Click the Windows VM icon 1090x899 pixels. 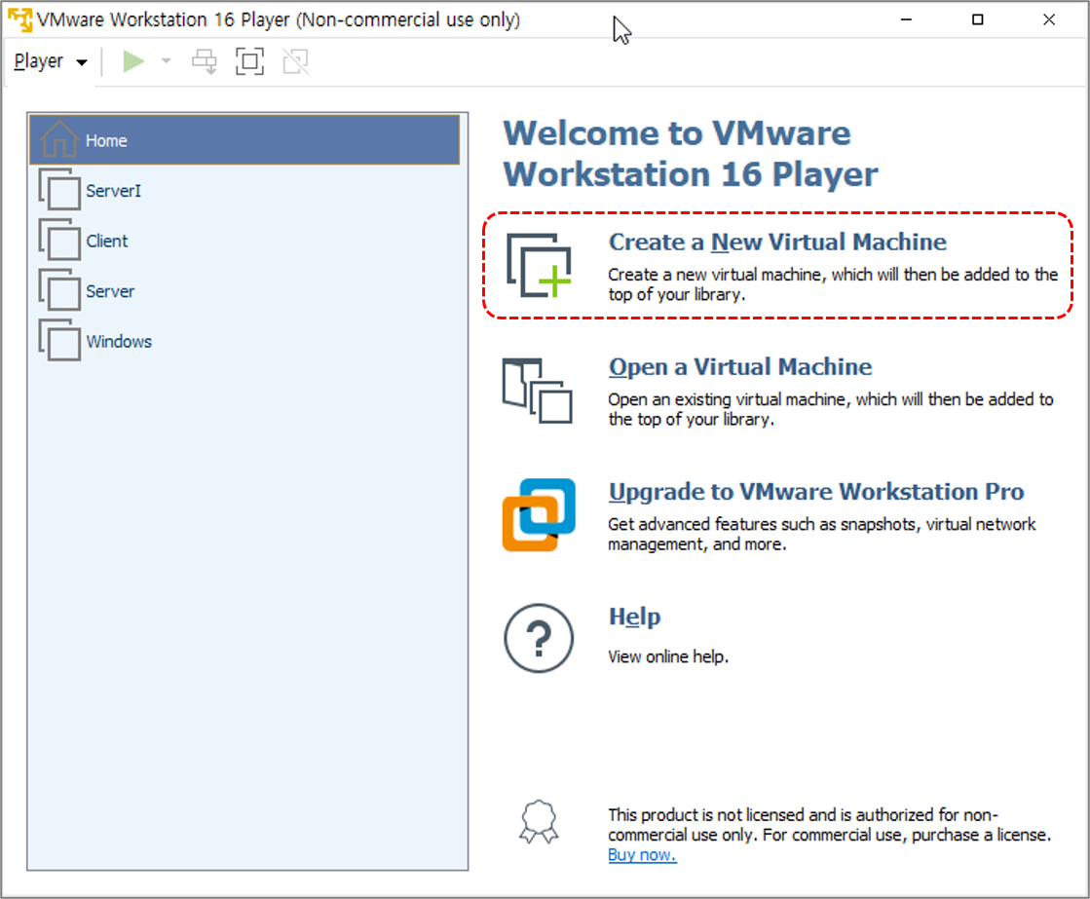59,340
